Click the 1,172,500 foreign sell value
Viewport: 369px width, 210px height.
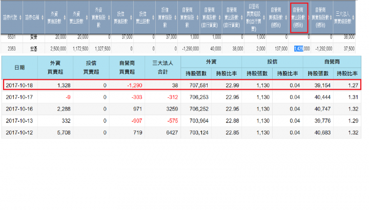[x=80, y=49]
